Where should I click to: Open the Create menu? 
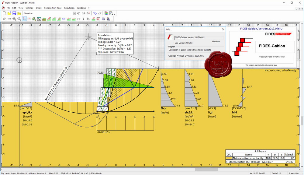39,8
